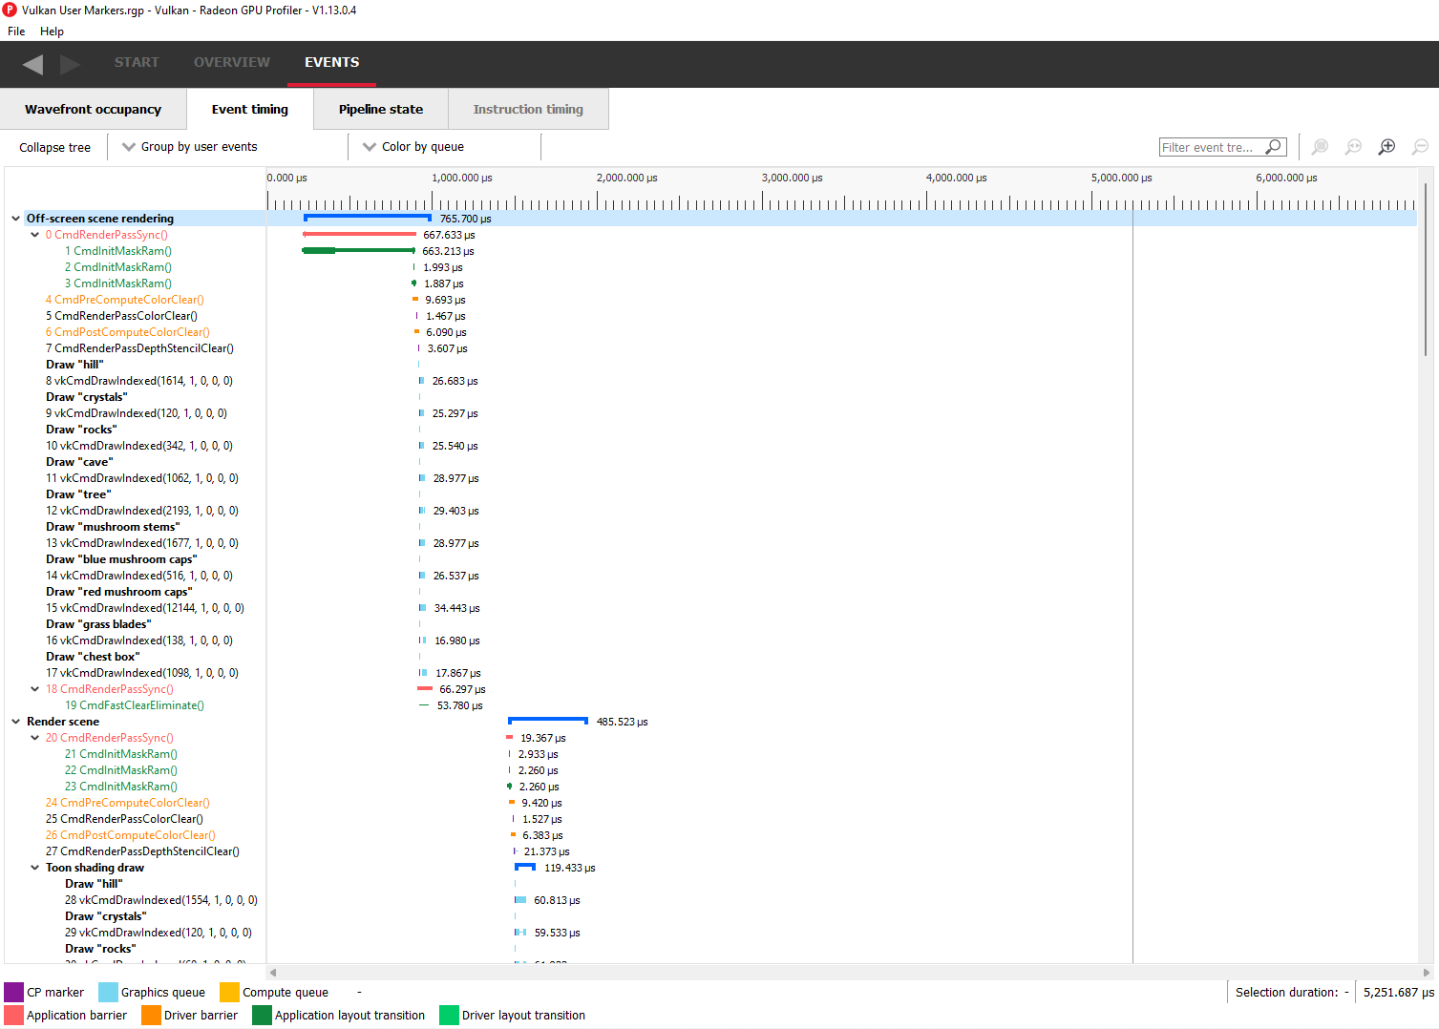Go to the OVERVIEW section
This screenshot has width=1439, height=1029.
pos(231,63)
